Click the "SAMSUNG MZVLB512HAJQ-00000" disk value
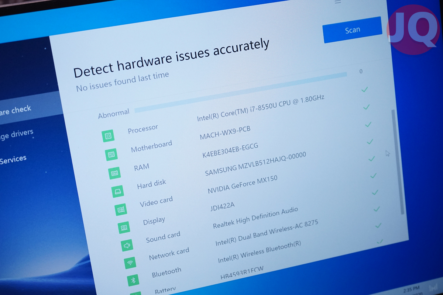 point(255,164)
